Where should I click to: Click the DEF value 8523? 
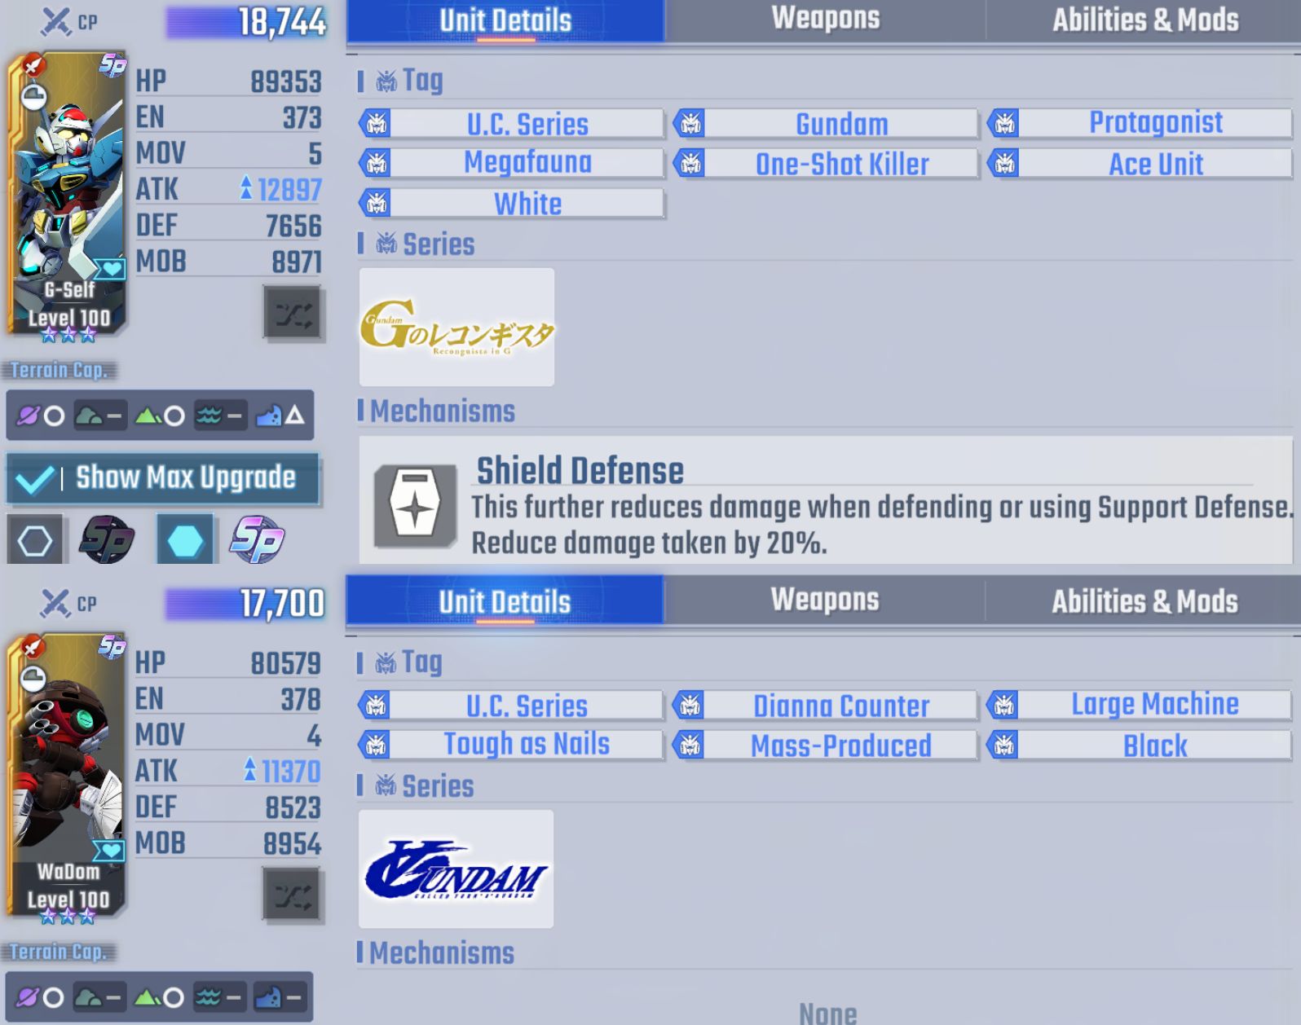pyautogui.click(x=293, y=807)
